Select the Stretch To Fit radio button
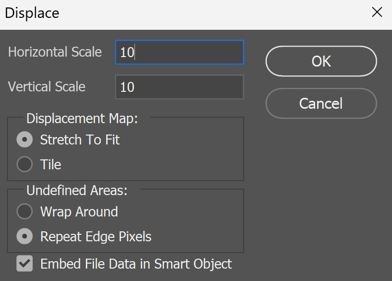The width and height of the screenshot is (392, 281). pyautogui.click(x=24, y=140)
